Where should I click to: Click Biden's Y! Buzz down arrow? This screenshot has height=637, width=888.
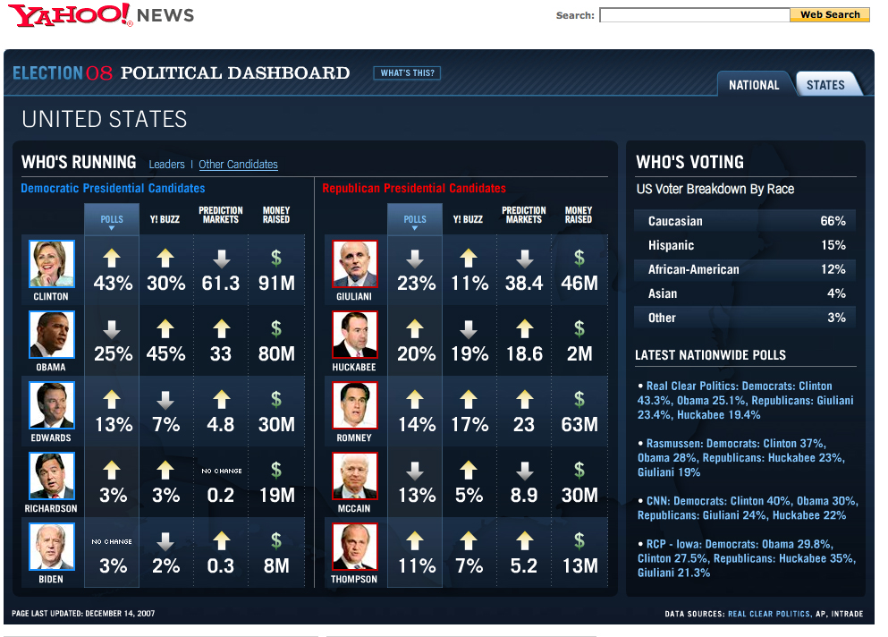165,541
